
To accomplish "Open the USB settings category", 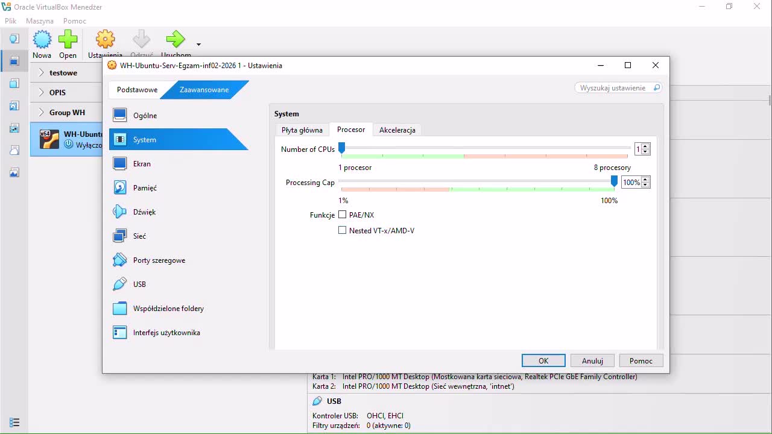I will 179,285.
